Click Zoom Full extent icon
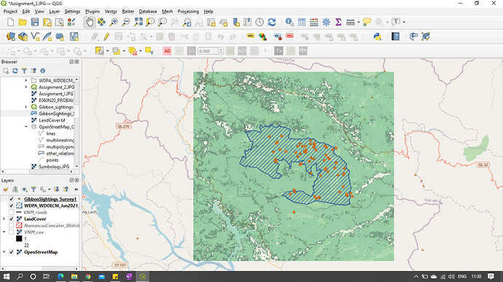Image resolution: width=503 pixels, height=282 pixels. tap(139, 22)
